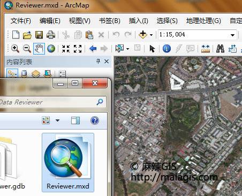Image resolution: width=242 pixels, height=196 pixels.
Task: Expand the Add Data dropdown arrow
Action: [151, 35]
